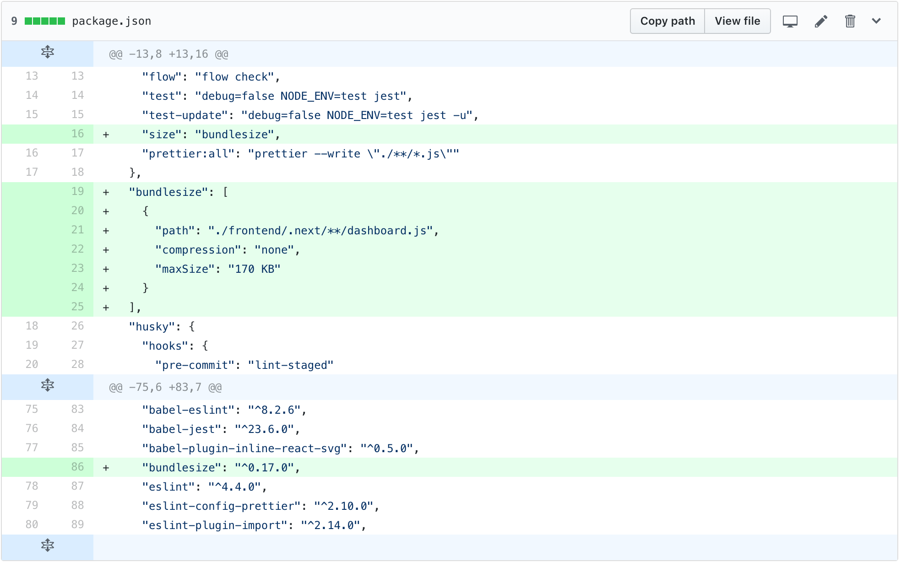Click the plus marker on added line 16
Image resolution: width=901 pixels, height=562 pixels.
pyautogui.click(x=106, y=135)
